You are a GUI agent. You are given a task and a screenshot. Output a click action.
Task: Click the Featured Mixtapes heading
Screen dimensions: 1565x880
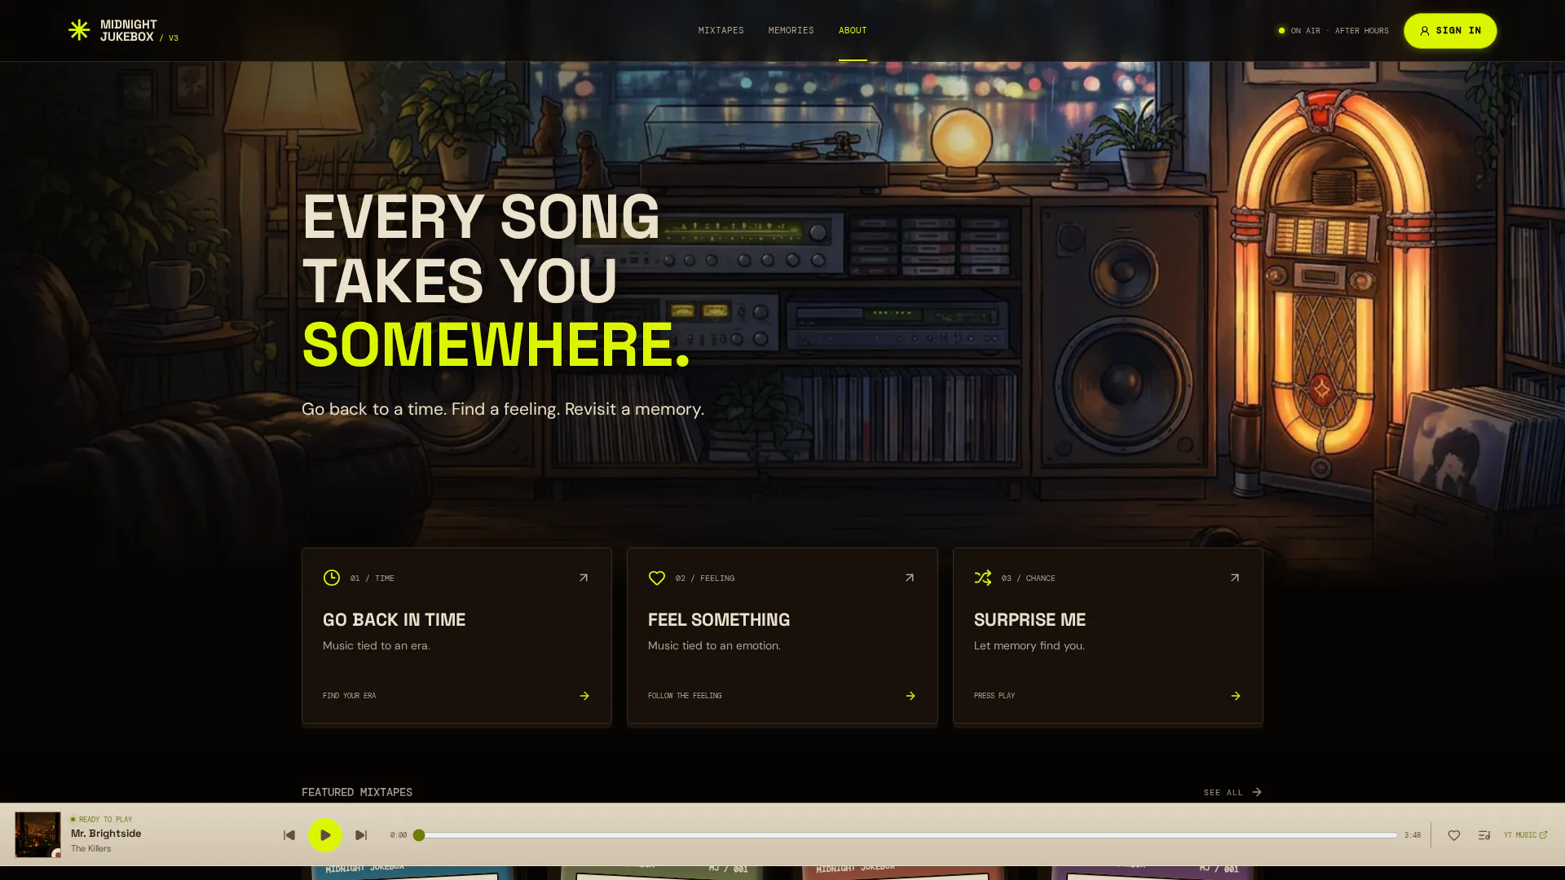(357, 792)
